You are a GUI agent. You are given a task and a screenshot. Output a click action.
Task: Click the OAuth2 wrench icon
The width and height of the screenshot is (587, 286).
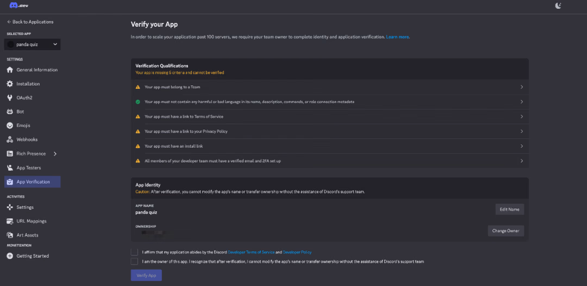[10, 98]
